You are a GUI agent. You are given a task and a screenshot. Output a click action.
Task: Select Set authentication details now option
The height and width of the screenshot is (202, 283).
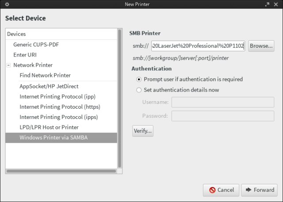(x=139, y=90)
